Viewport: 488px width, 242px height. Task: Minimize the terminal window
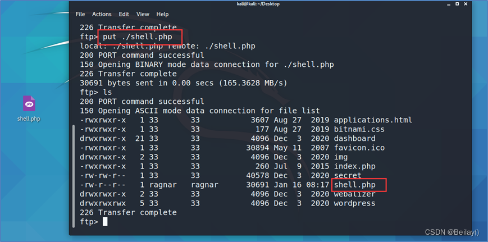pyautogui.click(x=448, y=4)
